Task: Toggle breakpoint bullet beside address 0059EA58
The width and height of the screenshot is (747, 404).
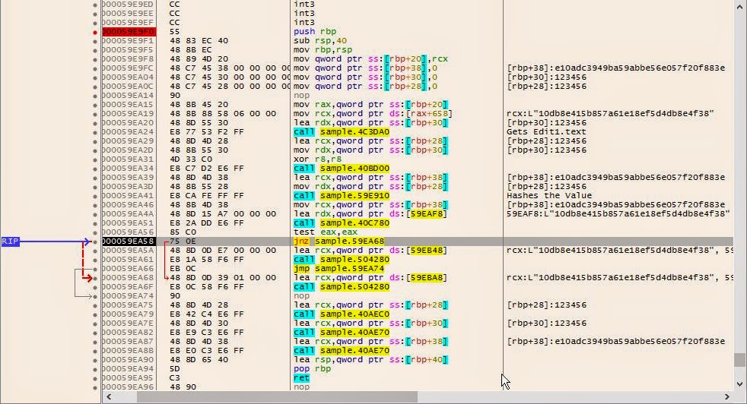Action: point(95,241)
